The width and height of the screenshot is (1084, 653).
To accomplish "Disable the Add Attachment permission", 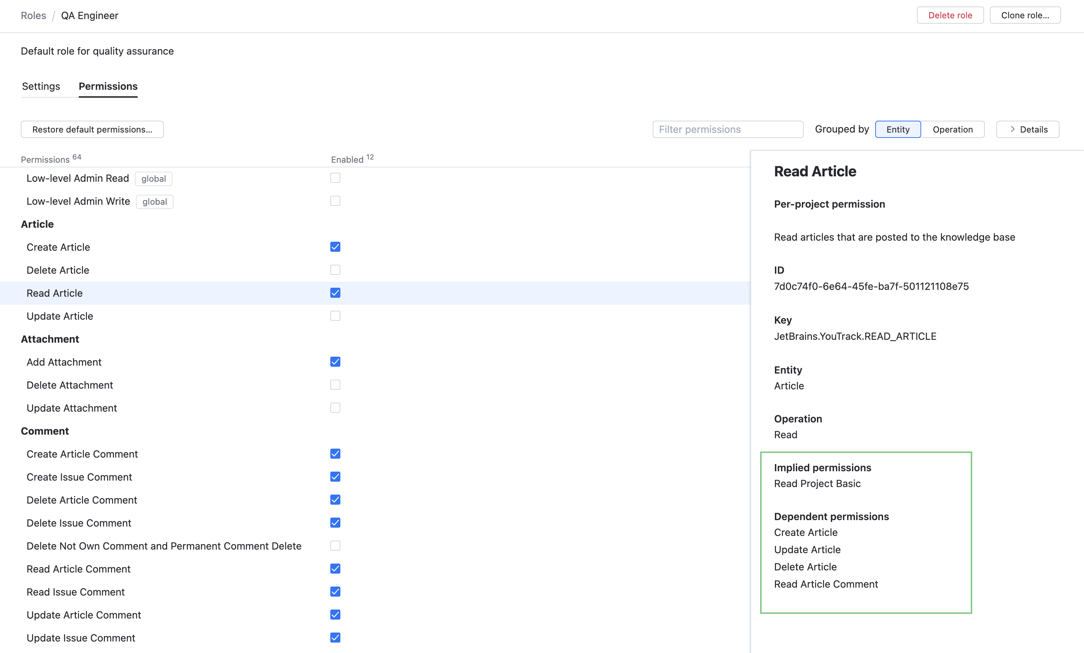I will coord(335,361).
